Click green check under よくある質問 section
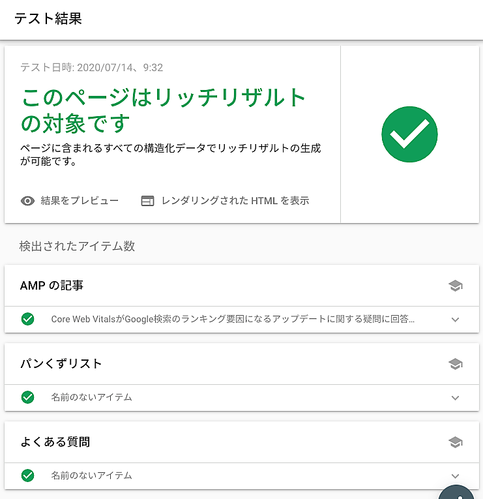 (27, 476)
